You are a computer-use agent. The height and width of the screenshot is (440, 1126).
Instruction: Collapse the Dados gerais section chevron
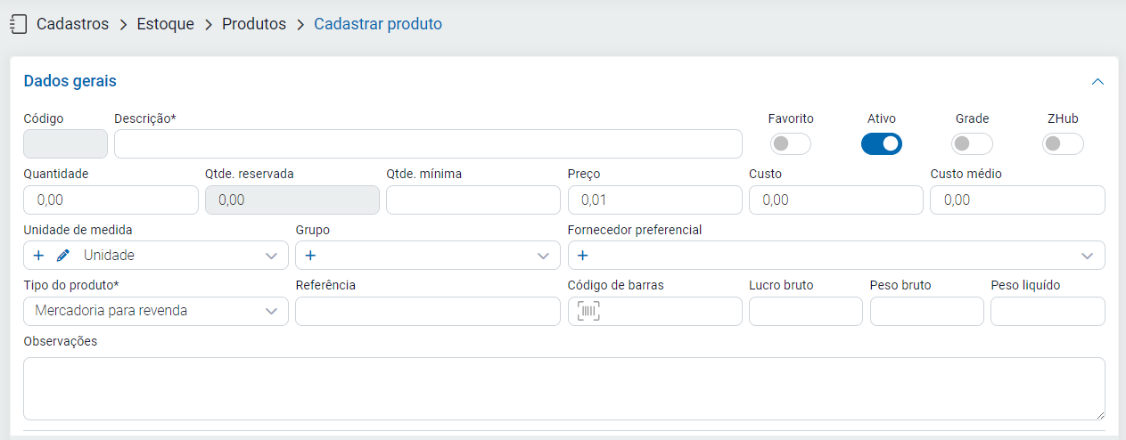coord(1097,81)
